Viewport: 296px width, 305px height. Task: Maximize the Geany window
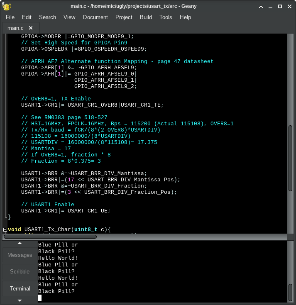point(280,6)
